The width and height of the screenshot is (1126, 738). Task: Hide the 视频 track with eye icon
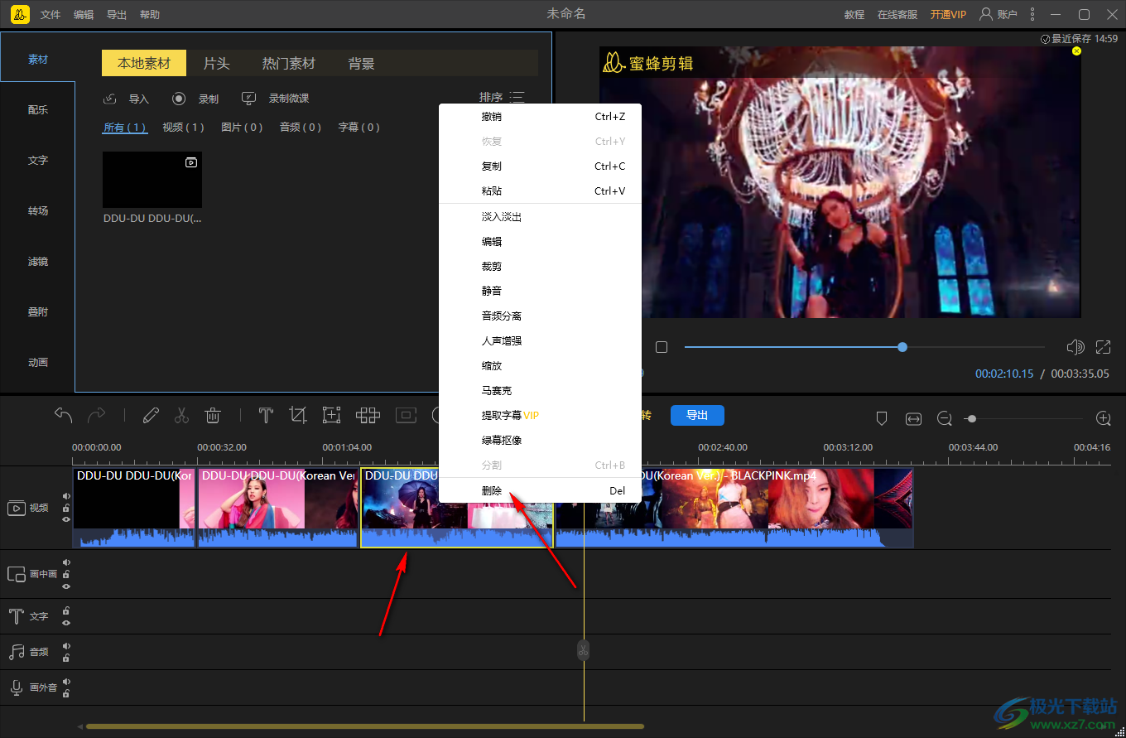point(66,519)
